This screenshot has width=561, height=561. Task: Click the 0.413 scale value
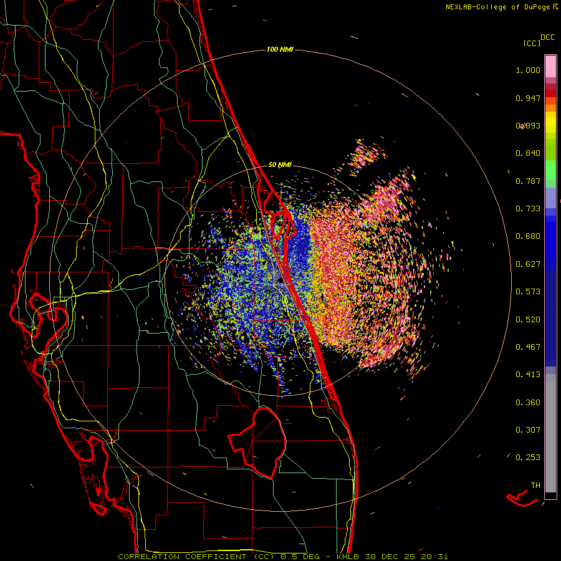(528, 375)
